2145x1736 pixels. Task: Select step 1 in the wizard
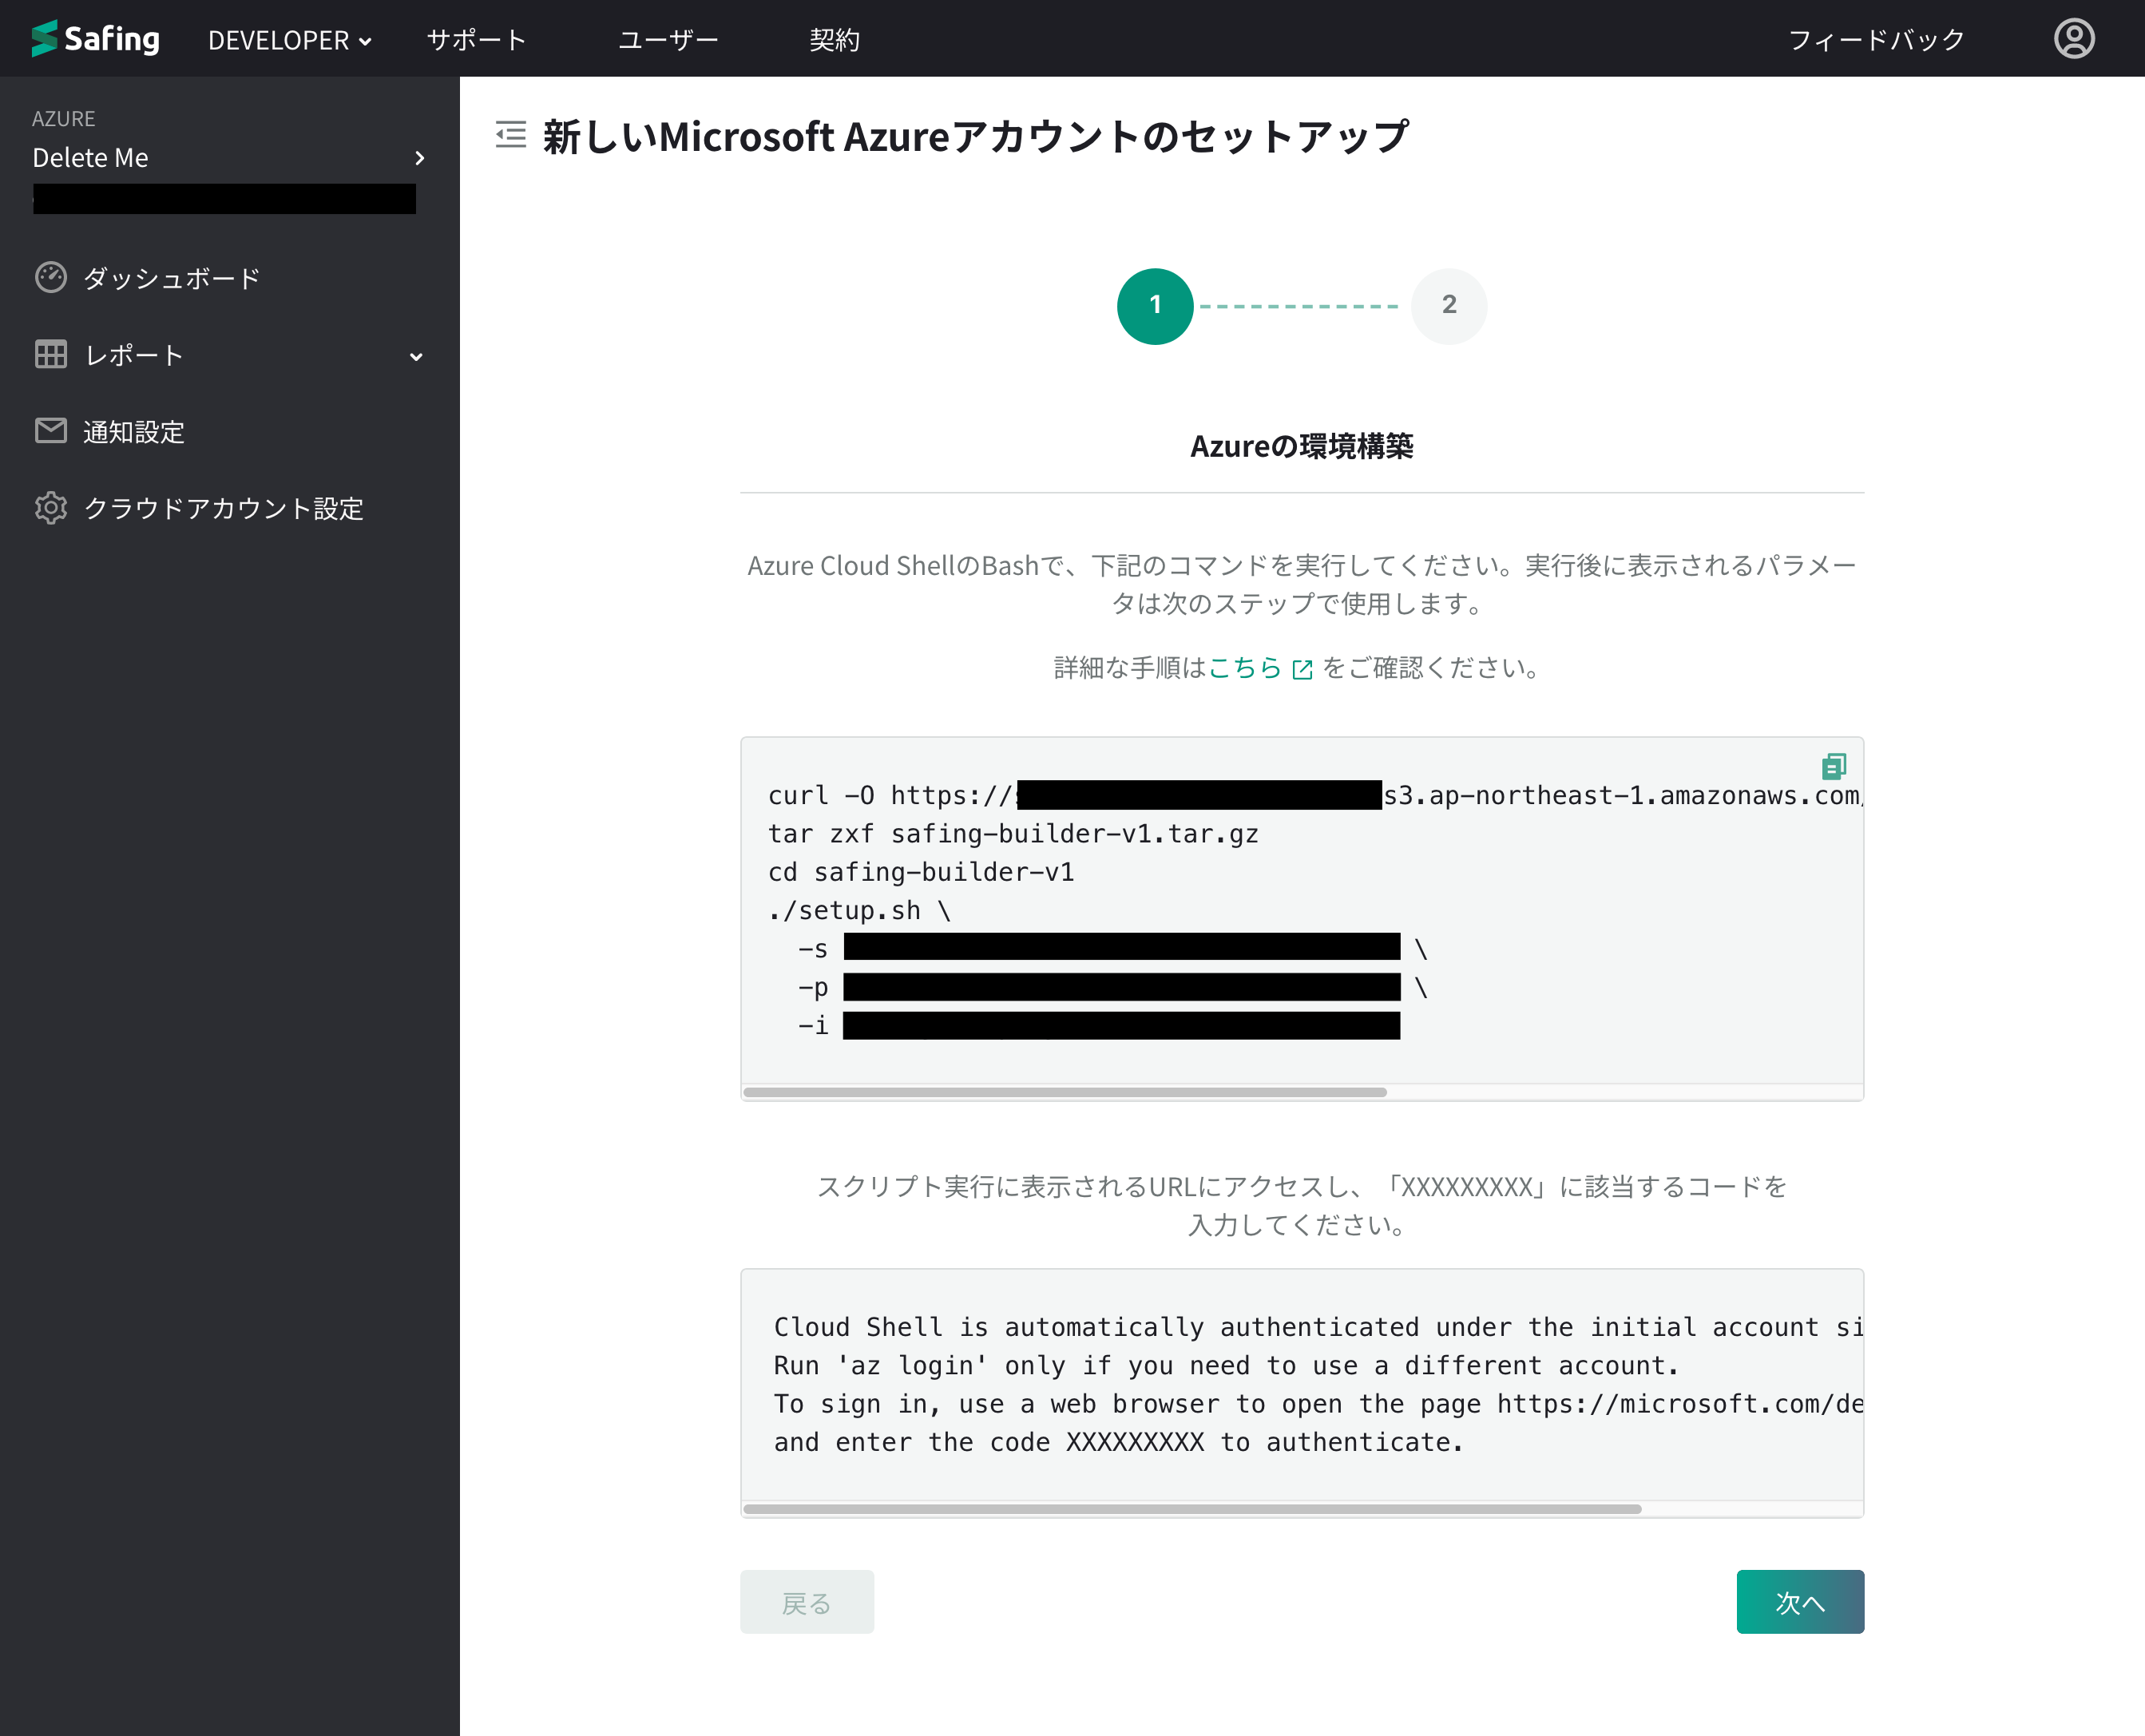(x=1155, y=306)
